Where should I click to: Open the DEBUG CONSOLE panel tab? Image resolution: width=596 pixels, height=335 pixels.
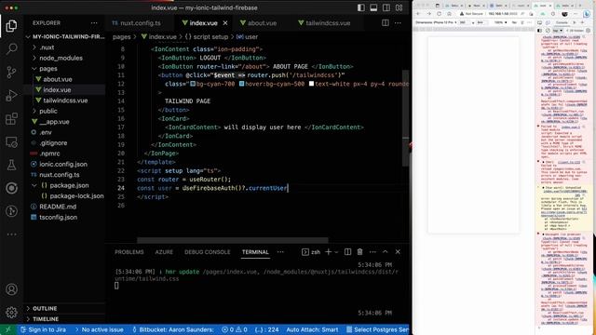point(207,252)
